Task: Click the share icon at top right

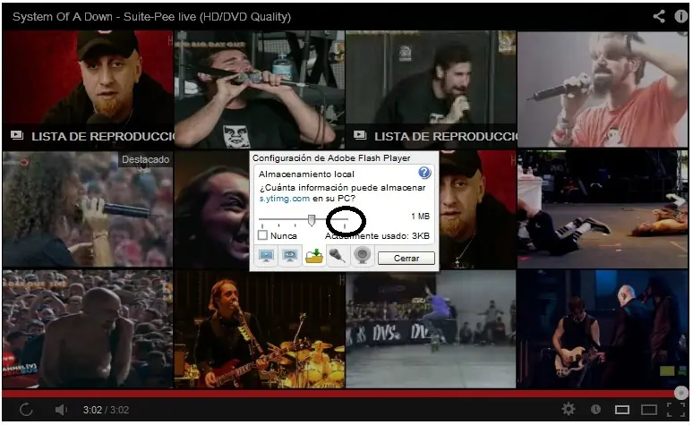Action: 659,16
